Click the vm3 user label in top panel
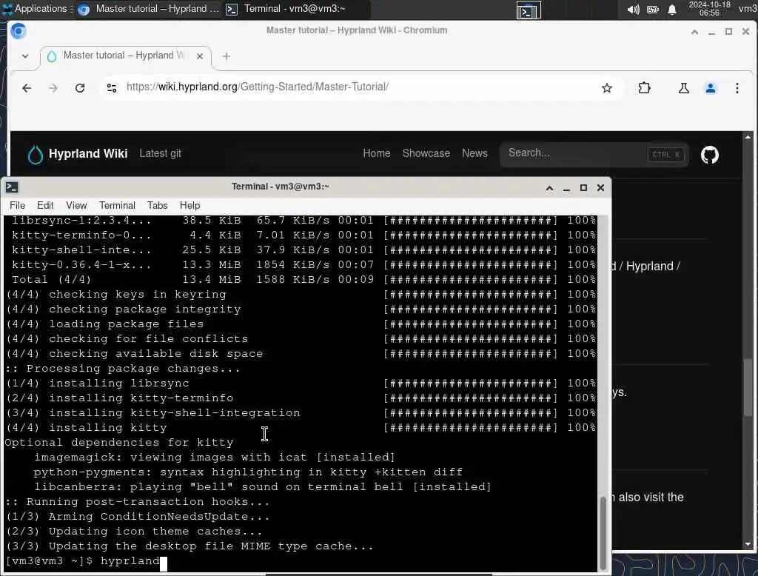Screen dimensions: 758x576 (x=748, y=9)
